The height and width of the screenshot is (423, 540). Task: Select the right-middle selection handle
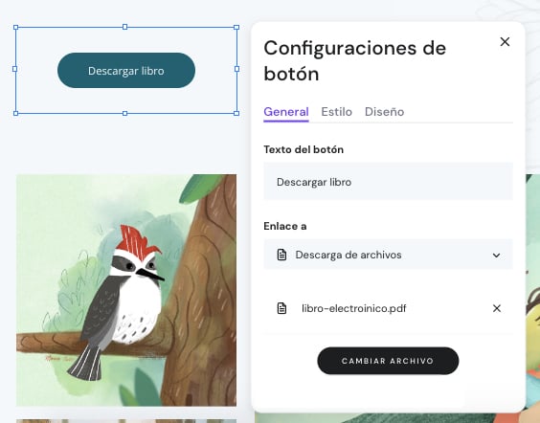(x=236, y=69)
